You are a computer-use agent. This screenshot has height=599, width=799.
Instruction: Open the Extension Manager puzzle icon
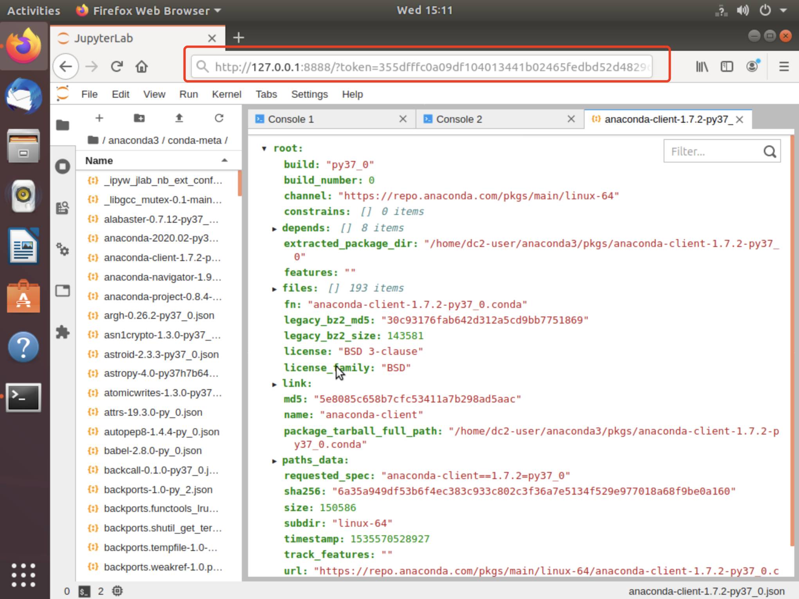(63, 332)
